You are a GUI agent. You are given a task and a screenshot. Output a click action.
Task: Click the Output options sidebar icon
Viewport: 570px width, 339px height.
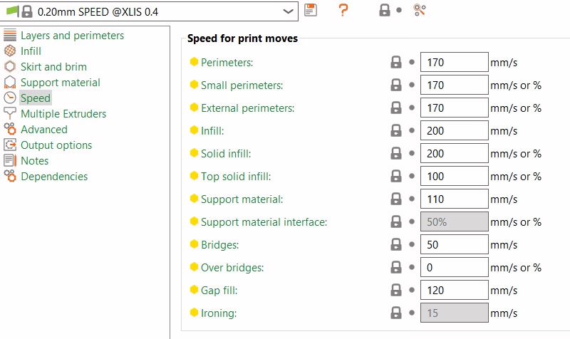click(x=10, y=145)
